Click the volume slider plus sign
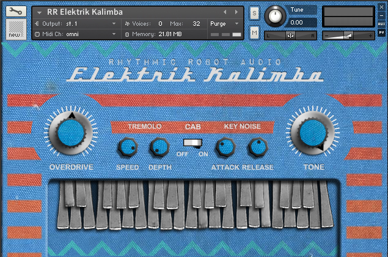The width and height of the screenshot is (388, 257). pyautogui.click(x=370, y=36)
